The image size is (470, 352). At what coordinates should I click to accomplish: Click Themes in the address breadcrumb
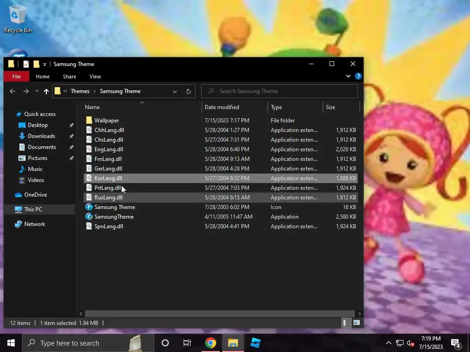click(x=80, y=91)
